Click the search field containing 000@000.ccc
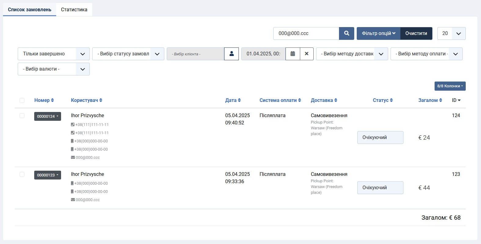The image size is (481, 244). 306,33
